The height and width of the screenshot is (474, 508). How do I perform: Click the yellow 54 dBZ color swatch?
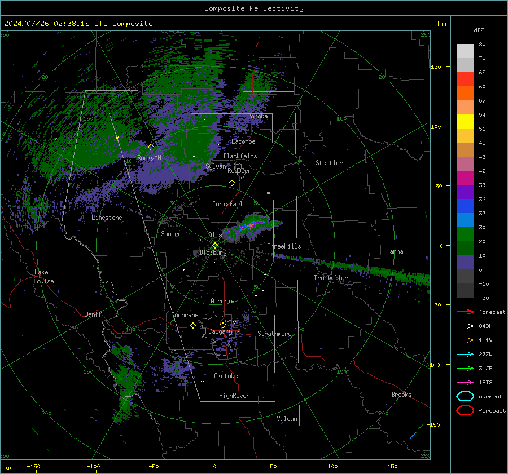point(465,121)
